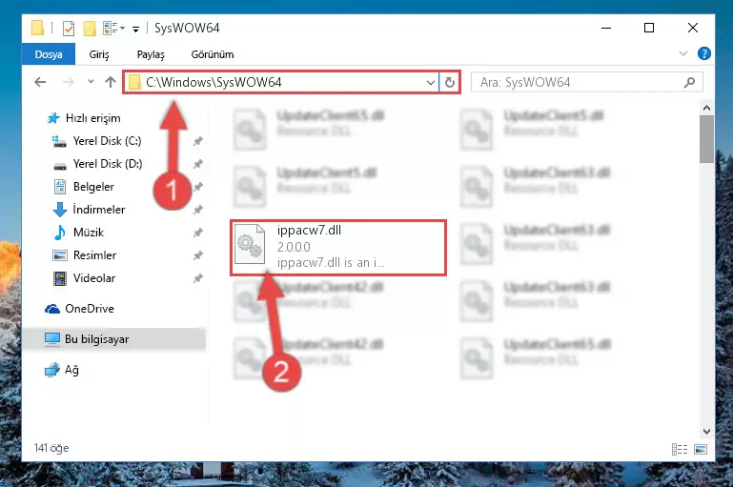Refresh the SysWOW64 folder
The image size is (733, 487).
click(450, 83)
